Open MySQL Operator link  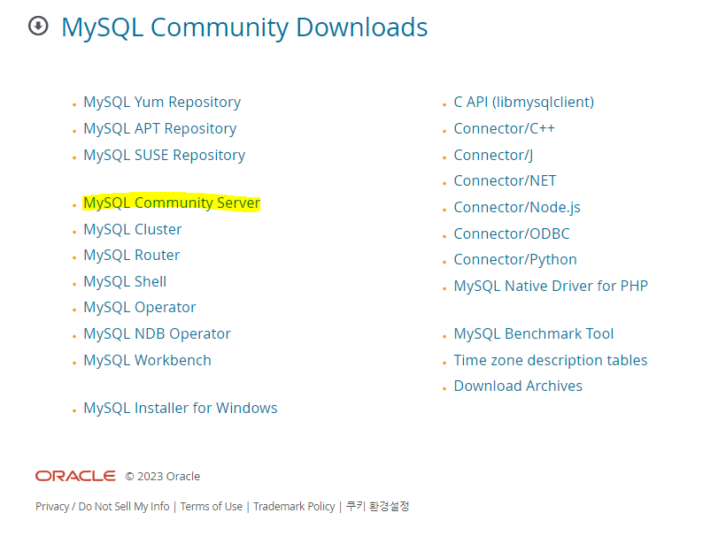click(139, 308)
